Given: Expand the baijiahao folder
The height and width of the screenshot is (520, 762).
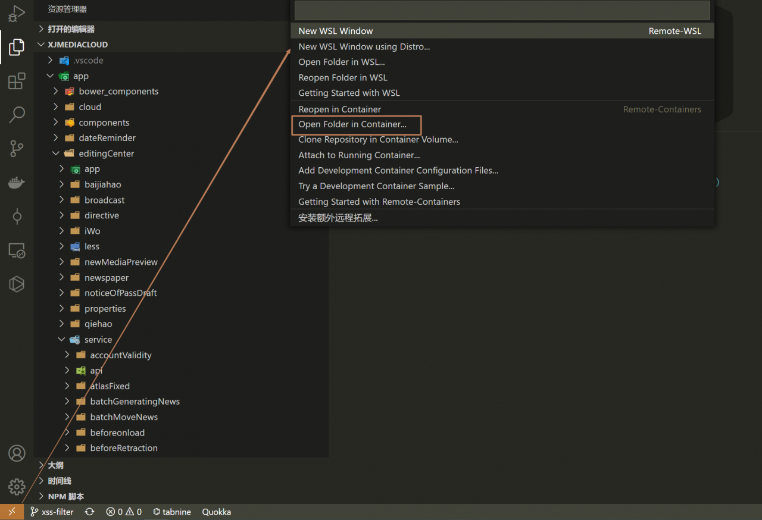Looking at the screenshot, I should pos(181,184).
